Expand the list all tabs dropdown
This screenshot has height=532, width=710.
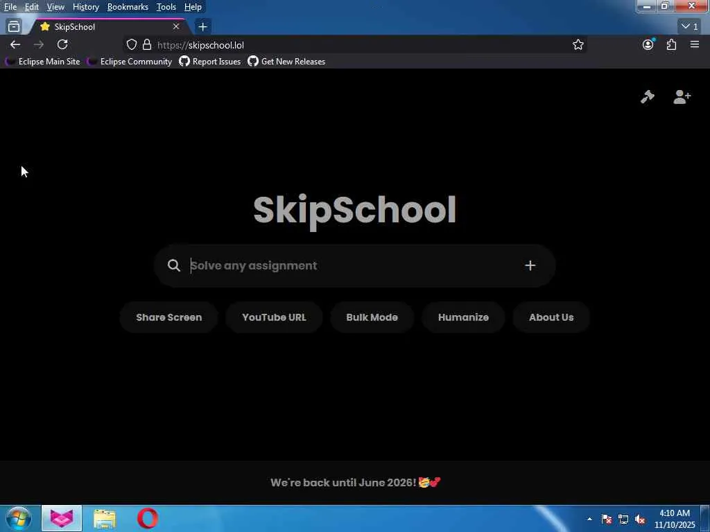coord(690,27)
